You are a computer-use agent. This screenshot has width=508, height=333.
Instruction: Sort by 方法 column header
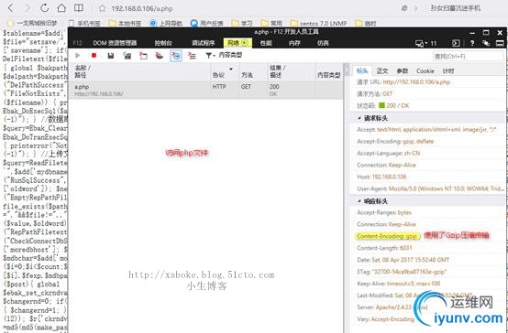pos(253,71)
